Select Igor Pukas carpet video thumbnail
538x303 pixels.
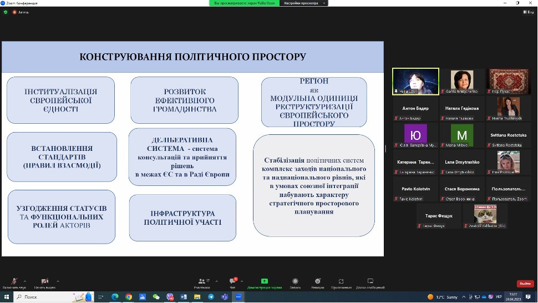(x=509, y=81)
